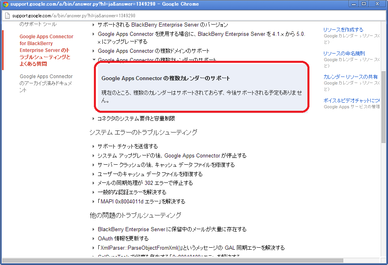Click Google Apps サービスの管理 breadcrumb text

point(351,107)
